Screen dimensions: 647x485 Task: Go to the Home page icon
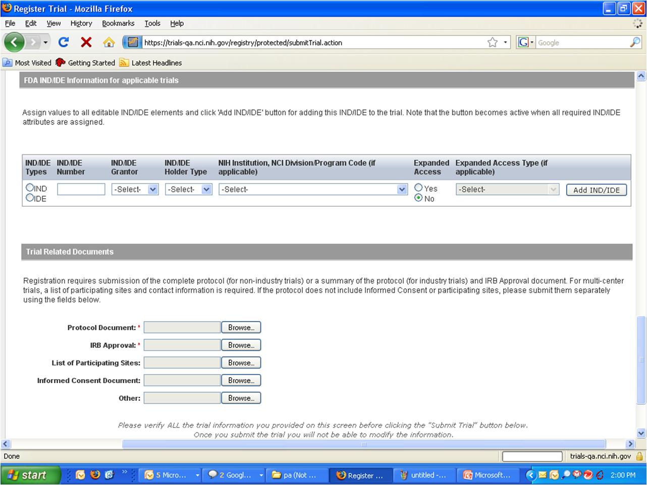coord(109,43)
